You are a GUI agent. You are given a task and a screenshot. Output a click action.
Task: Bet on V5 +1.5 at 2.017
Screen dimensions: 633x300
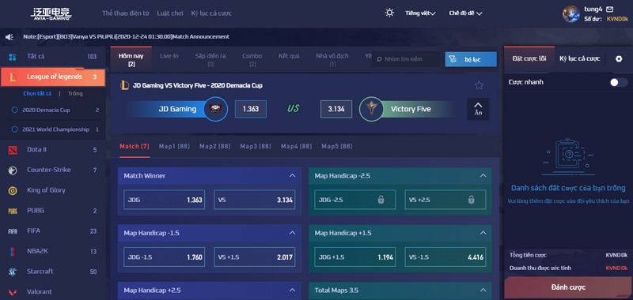coord(254,257)
